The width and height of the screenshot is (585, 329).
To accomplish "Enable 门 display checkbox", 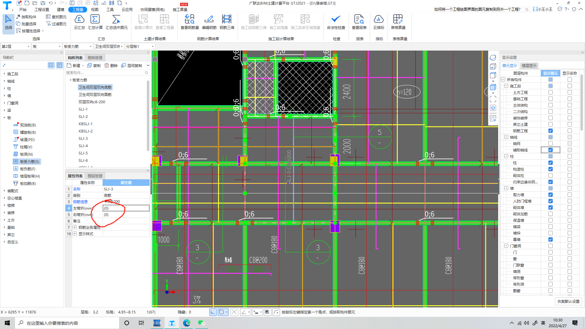I will coord(550,252).
